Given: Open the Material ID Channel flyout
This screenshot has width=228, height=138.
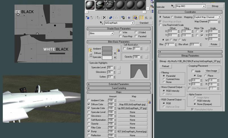Looking at the screenshot, I should coord(129,18).
